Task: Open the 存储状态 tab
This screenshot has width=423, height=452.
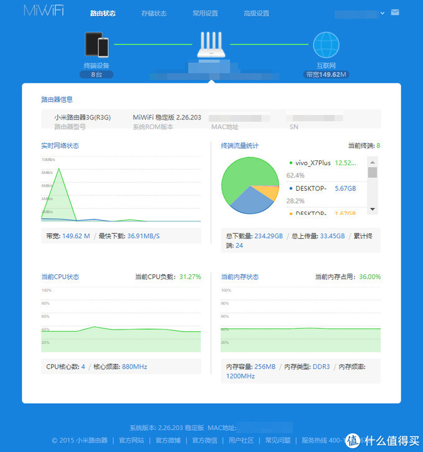Action: tap(154, 13)
